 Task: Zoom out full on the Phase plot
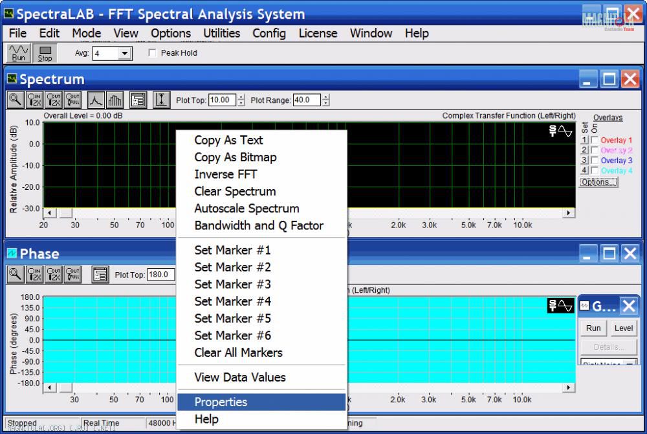(x=74, y=275)
